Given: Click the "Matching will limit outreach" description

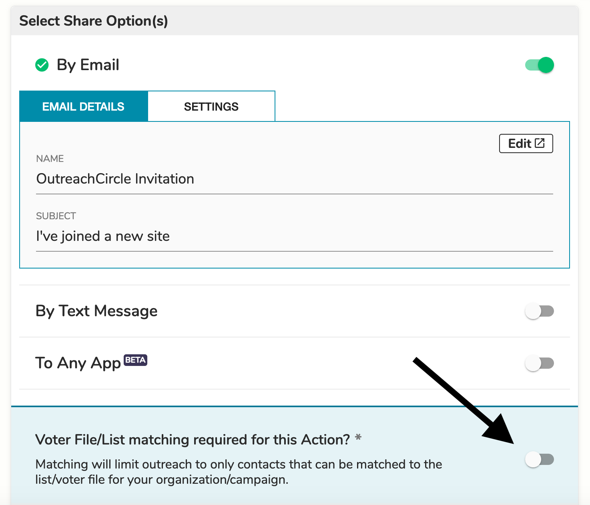Looking at the screenshot, I should [x=239, y=472].
